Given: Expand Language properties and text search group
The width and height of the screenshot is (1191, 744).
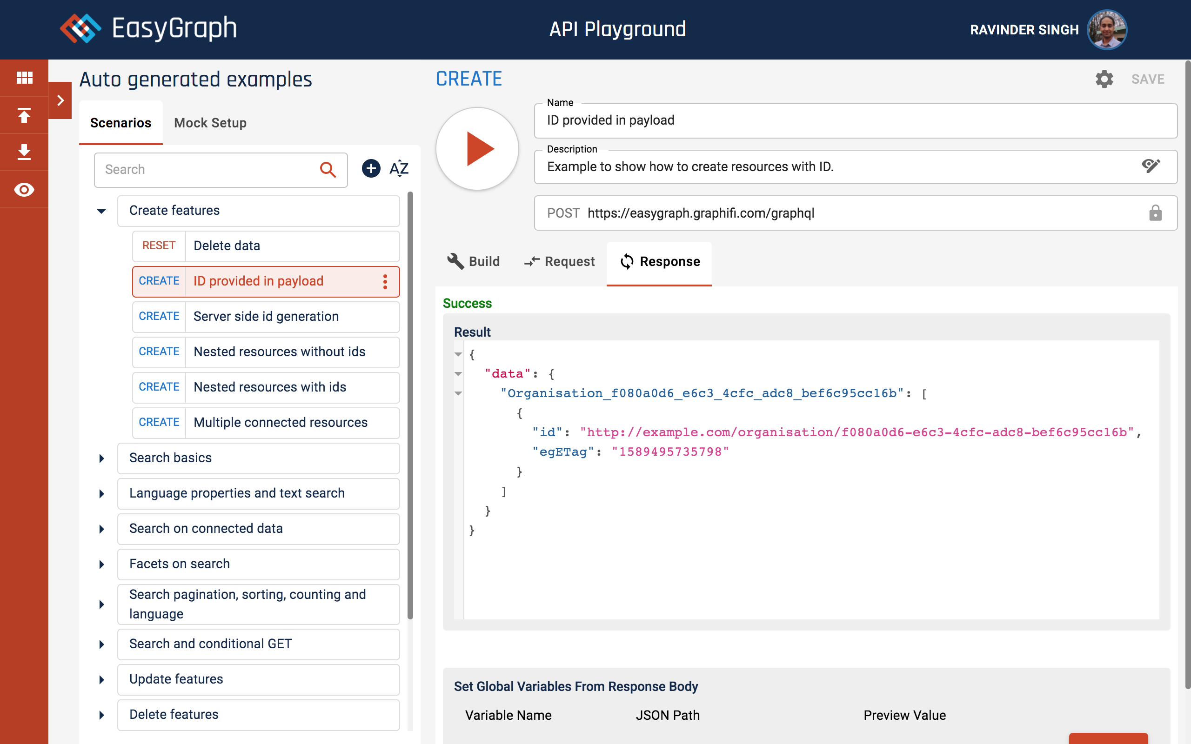Looking at the screenshot, I should [x=101, y=493].
